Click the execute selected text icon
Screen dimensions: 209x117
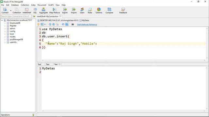[54, 24]
